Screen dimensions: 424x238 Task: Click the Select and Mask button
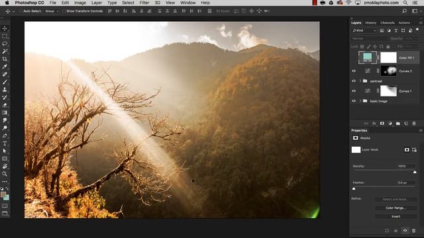[396, 199]
